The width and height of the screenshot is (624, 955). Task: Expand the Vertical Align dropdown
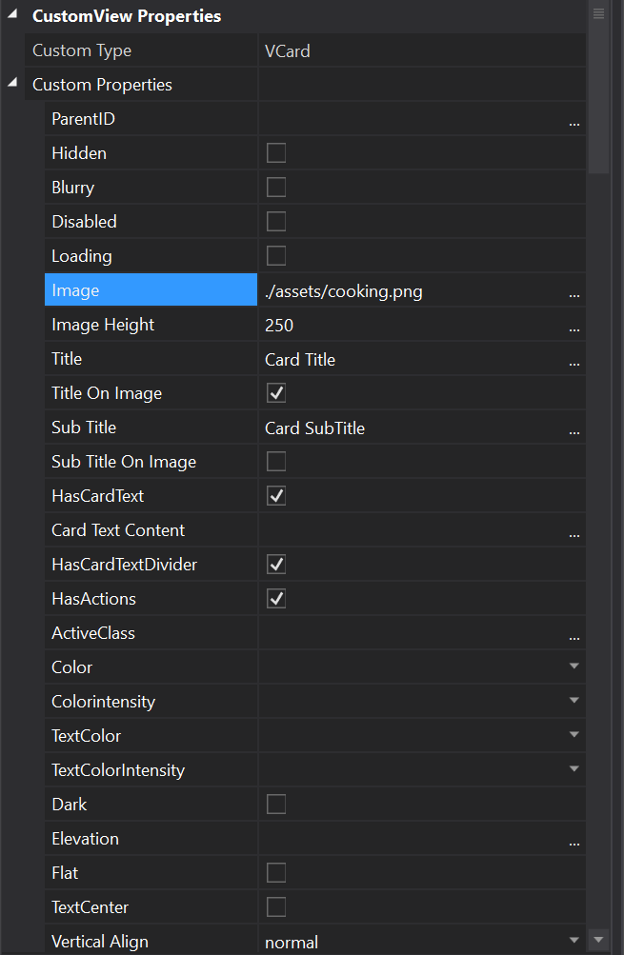(574, 942)
